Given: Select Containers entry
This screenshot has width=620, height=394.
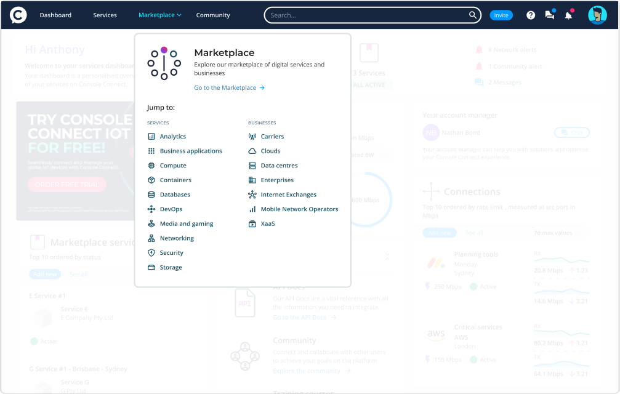Looking at the screenshot, I should [x=175, y=180].
